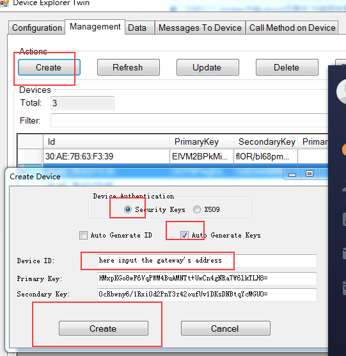Click the Device ID input field

tap(207, 261)
